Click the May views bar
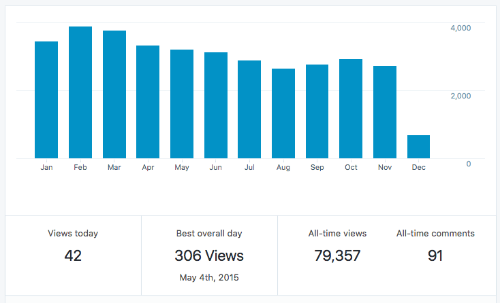Screen dimensions: 500x303 click(x=182, y=104)
